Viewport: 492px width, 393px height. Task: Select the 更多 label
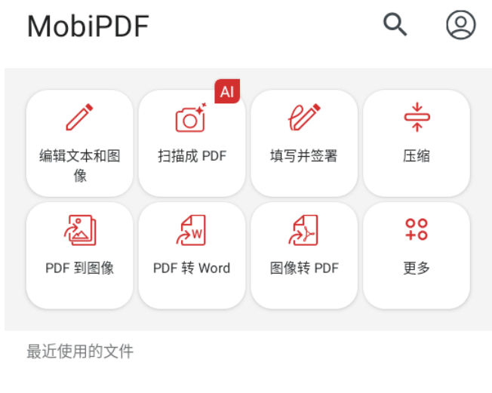point(417,269)
